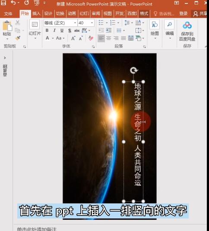Open text direction options

[139, 23]
